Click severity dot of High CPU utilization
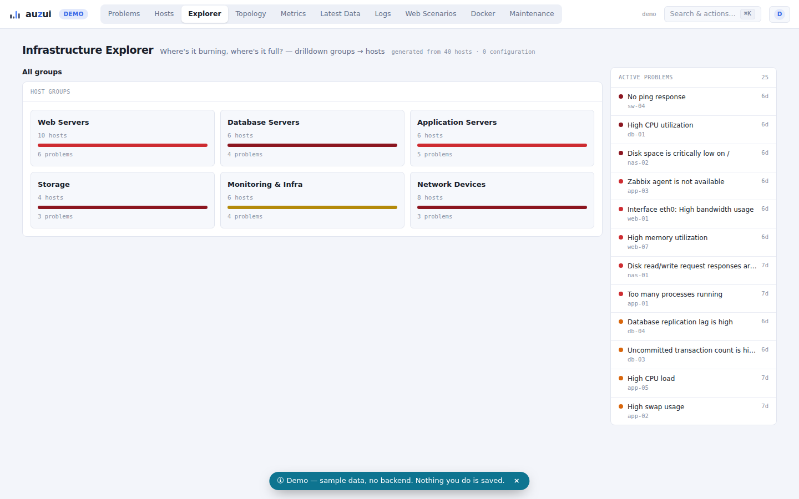 click(x=621, y=125)
